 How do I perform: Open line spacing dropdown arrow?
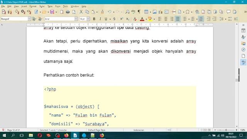(x=225, y=19)
